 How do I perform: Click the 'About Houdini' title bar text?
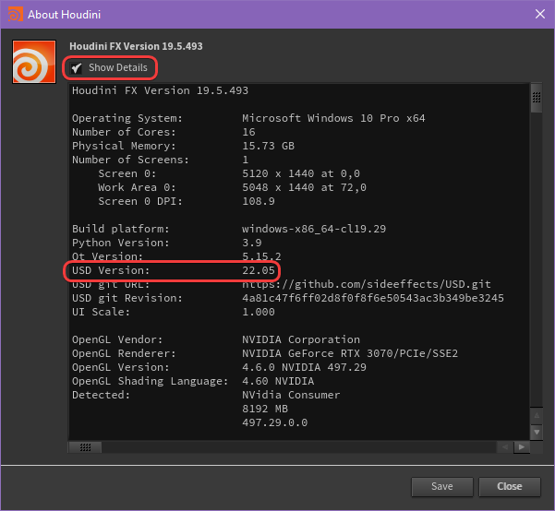tap(64, 15)
